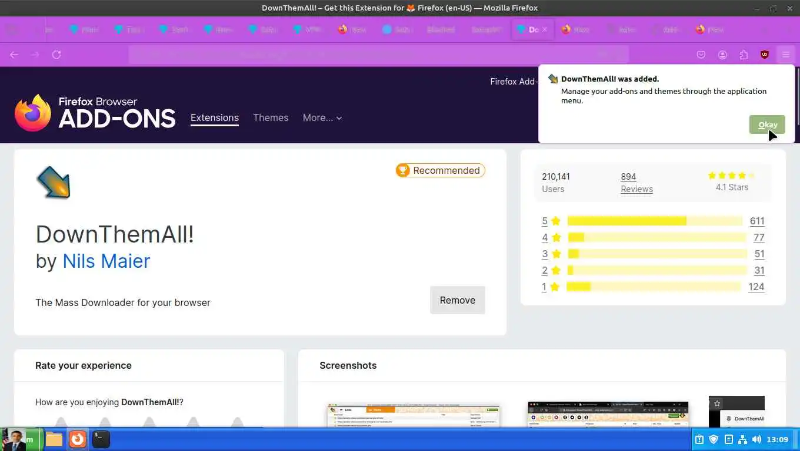
Task: Click the 210,141 Users count
Action: 556,183
